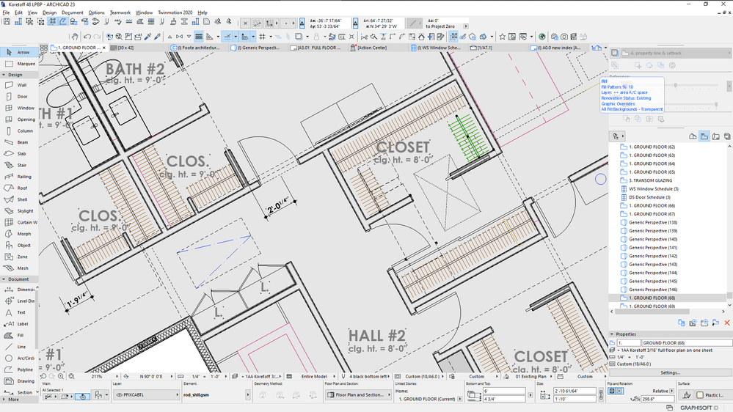
Task: Activate the Arrow selection tool
Action: point(18,52)
